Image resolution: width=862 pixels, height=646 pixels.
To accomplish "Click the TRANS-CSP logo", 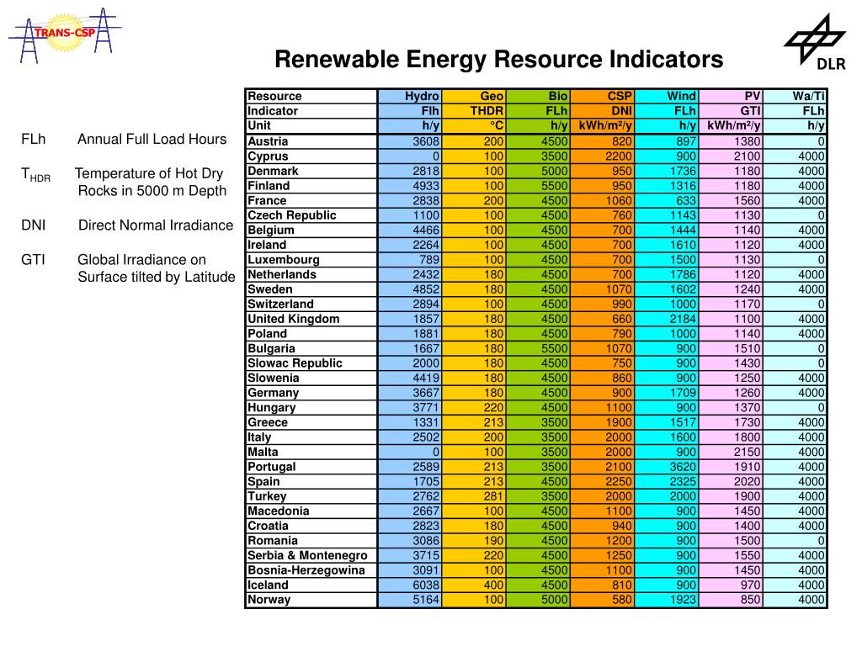I will click(x=65, y=35).
